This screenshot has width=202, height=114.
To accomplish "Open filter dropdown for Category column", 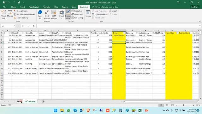I will pyautogui.click(x=138, y=33).
